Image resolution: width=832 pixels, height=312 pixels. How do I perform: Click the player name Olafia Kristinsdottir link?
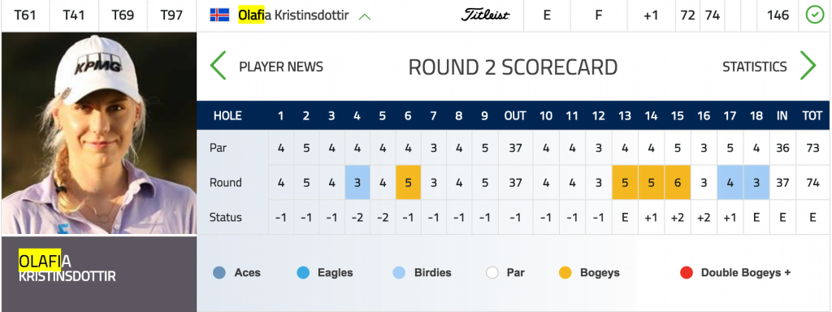tap(293, 15)
